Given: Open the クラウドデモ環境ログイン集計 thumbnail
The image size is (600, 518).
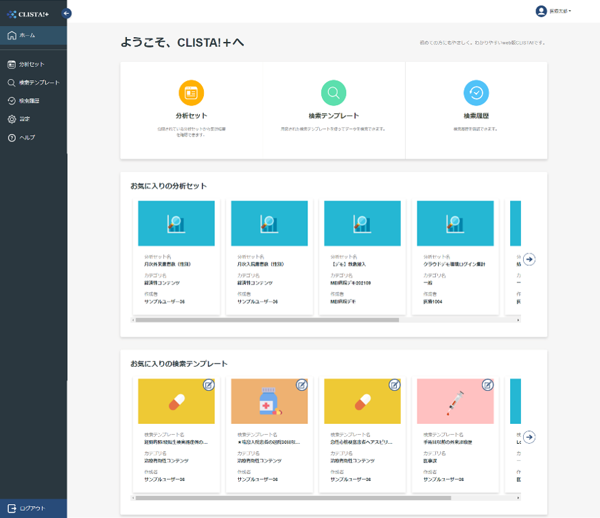Looking at the screenshot, I should point(455,223).
